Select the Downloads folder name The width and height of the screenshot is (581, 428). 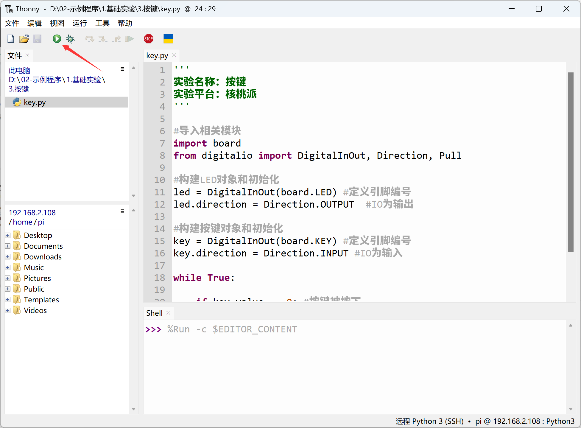pyautogui.click(x=43, y=257)
